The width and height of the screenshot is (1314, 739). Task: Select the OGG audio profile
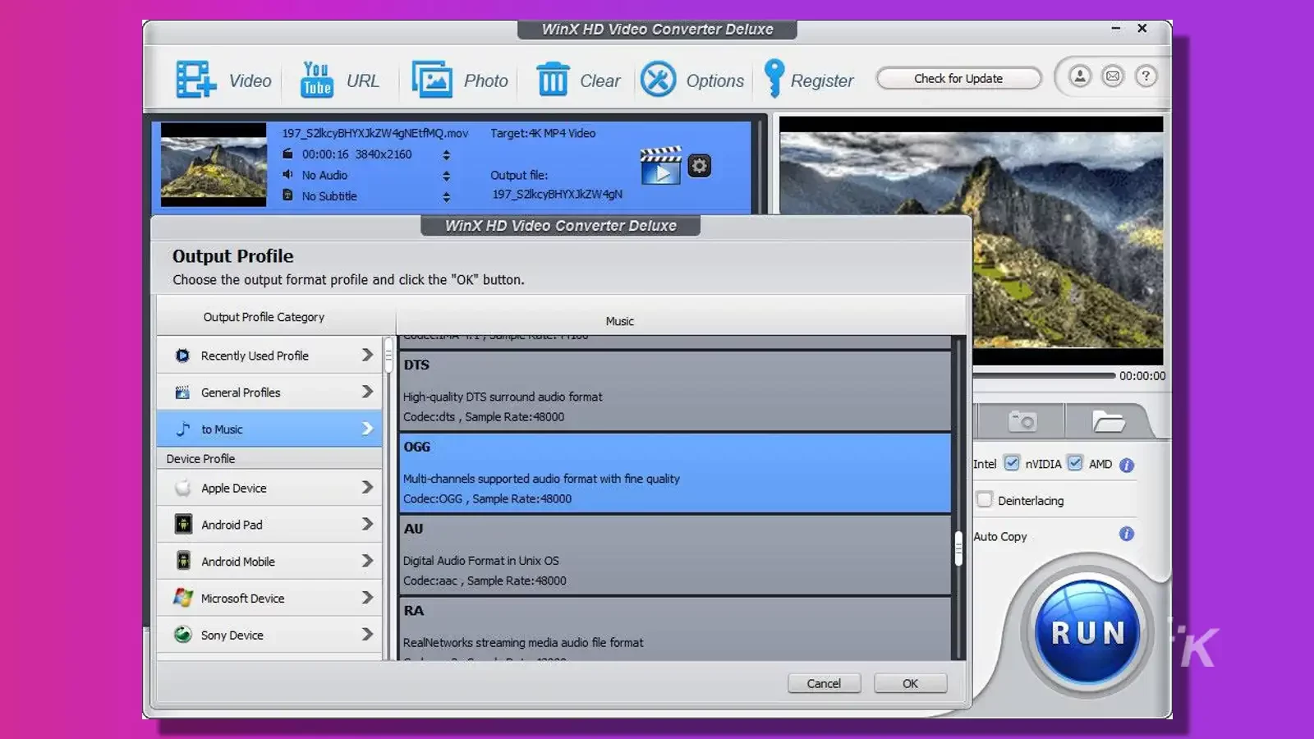click(x=675, y=473)
